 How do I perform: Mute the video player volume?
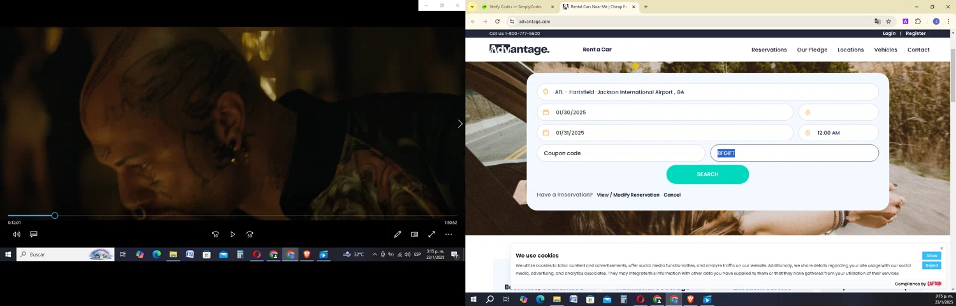(x=17, y=234)
